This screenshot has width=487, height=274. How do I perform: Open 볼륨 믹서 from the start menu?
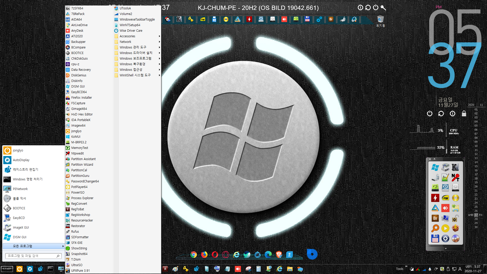click(x=33, y=198)
